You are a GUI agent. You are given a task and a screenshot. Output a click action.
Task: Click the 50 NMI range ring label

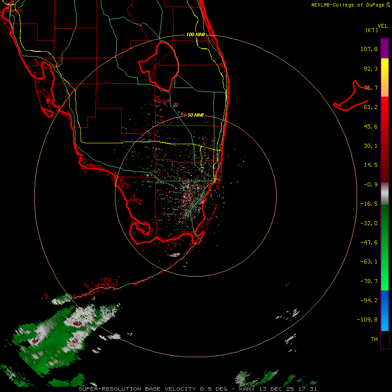196,115
